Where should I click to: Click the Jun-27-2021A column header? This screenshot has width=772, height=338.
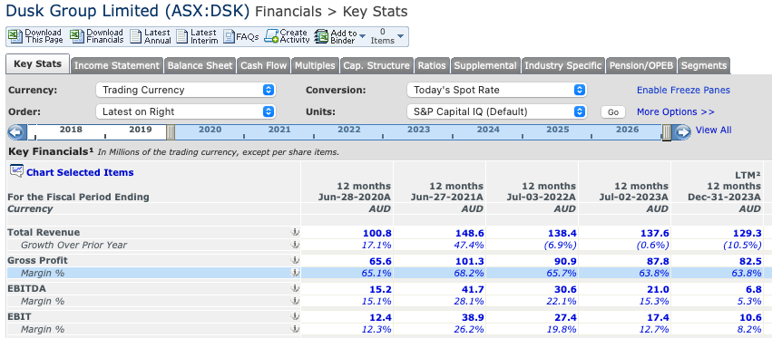point(447,191)
